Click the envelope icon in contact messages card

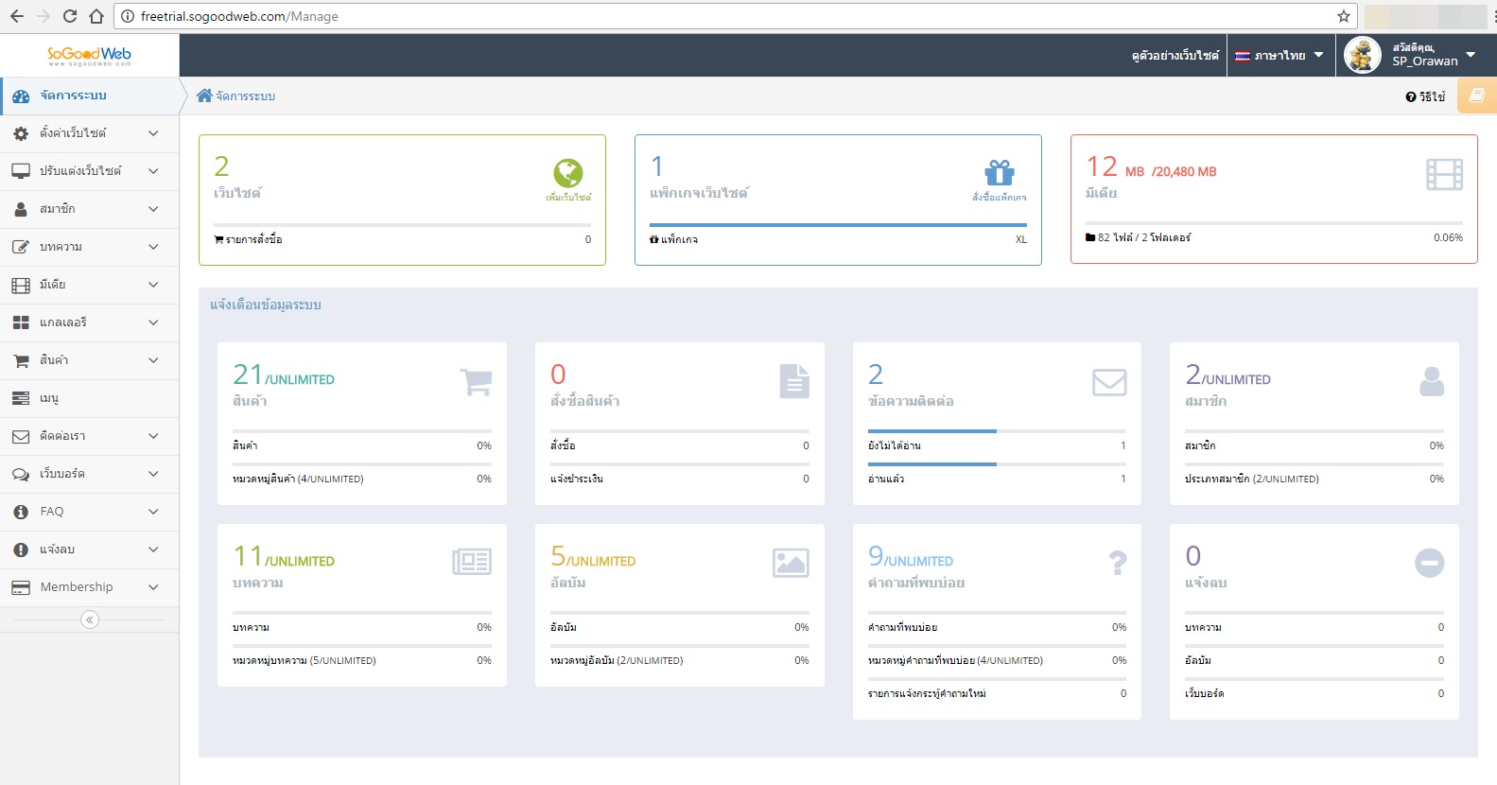point(1109,382)
